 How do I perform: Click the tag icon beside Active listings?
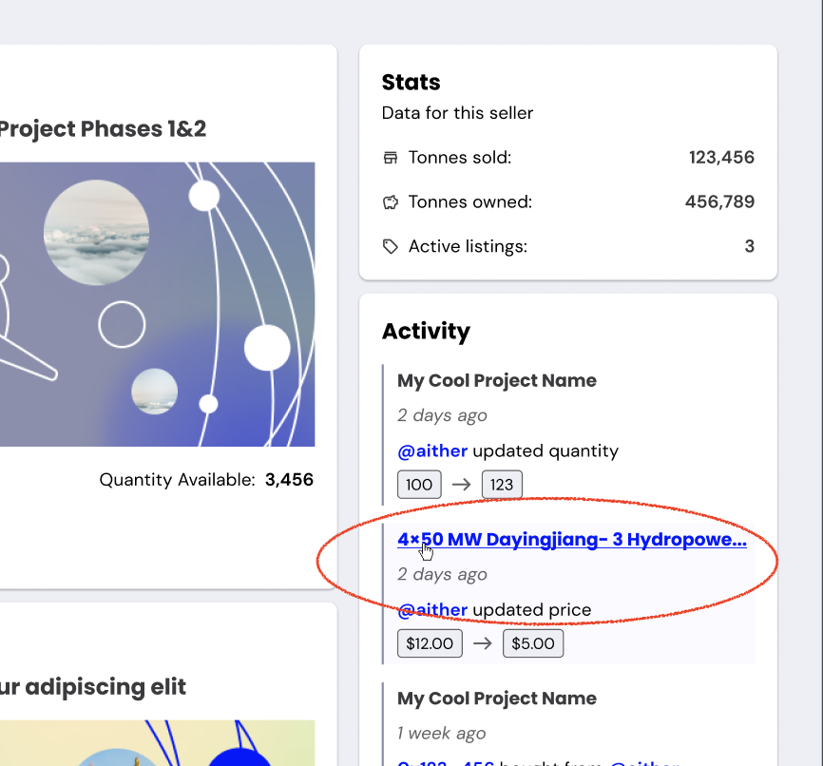coord(391,246)
